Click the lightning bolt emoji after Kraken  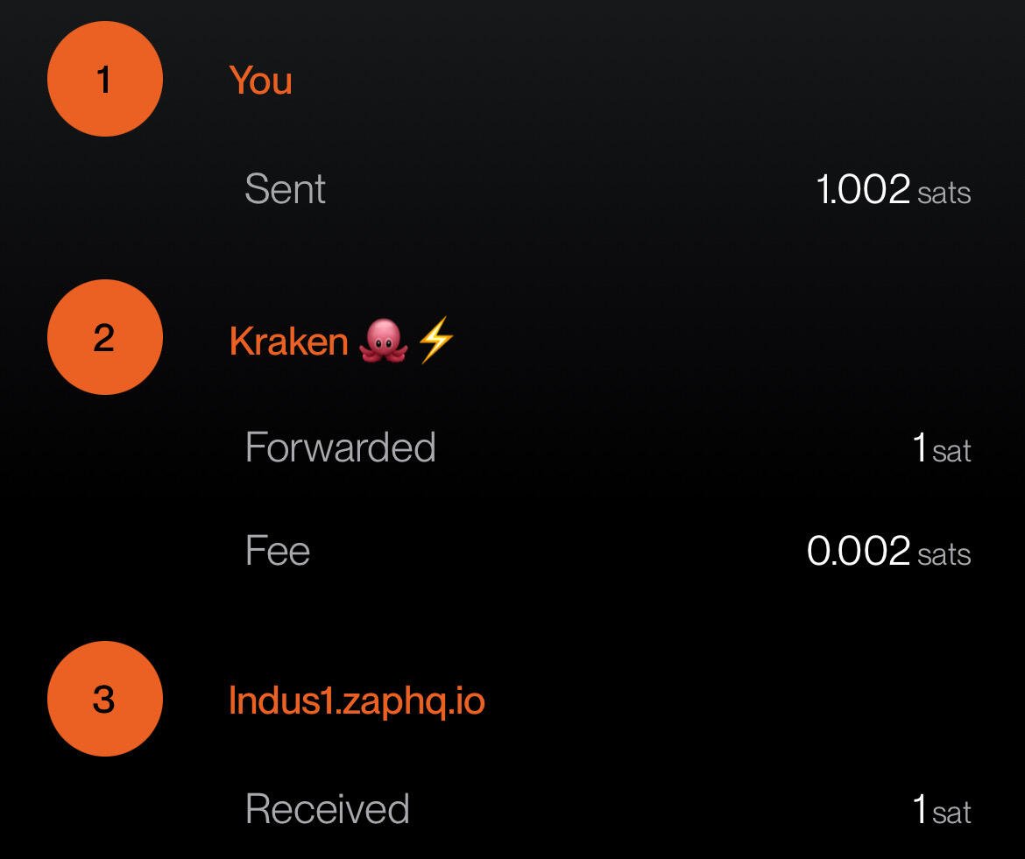tap(435, 340)
